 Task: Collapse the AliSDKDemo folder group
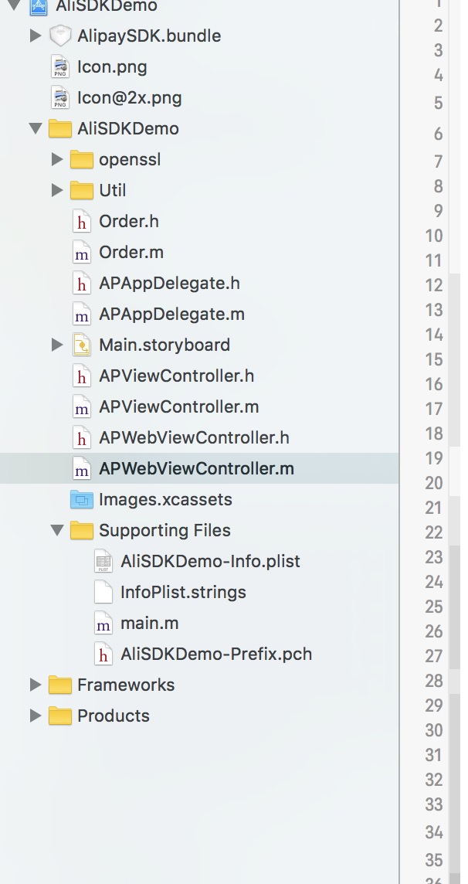coord(36,128)
